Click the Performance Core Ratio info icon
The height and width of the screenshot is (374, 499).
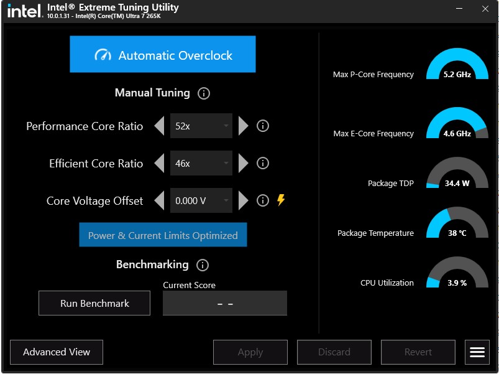pos(263,126)
